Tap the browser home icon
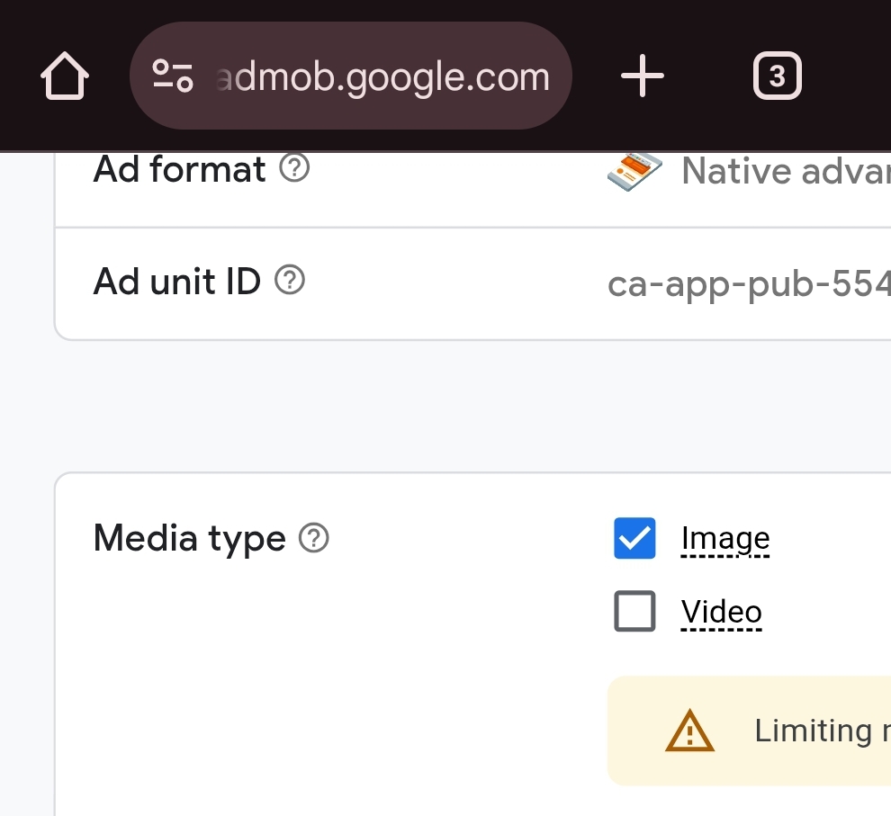 65,76
